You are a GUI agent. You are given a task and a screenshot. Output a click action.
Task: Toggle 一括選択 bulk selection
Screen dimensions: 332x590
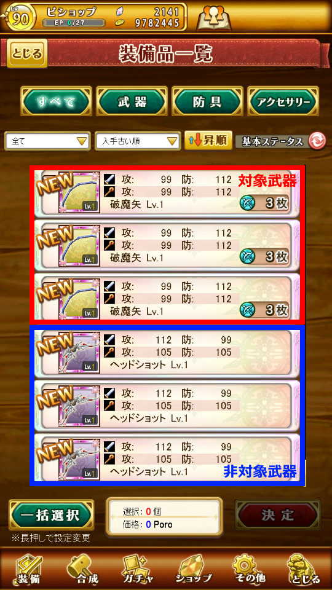(x=52, y=515)
